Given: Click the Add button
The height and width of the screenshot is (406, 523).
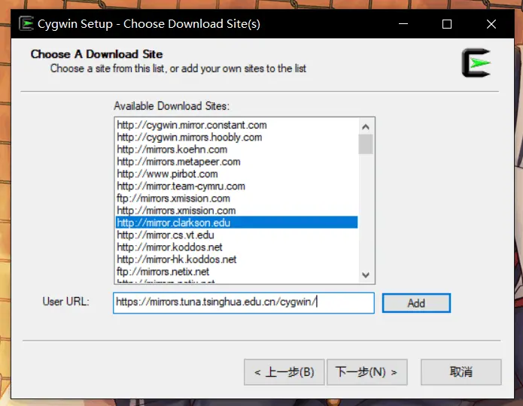Looking at the screenshot, I should coord(416,303).
